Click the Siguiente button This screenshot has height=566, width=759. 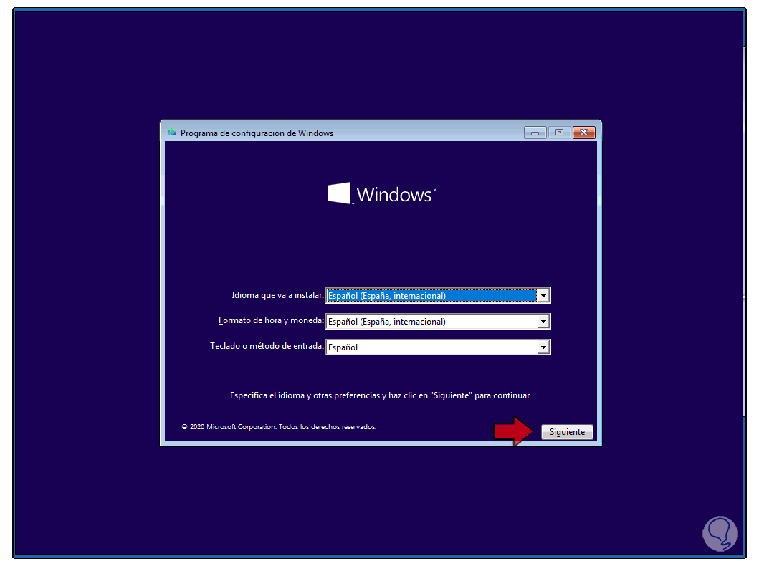tap(567, 432)
